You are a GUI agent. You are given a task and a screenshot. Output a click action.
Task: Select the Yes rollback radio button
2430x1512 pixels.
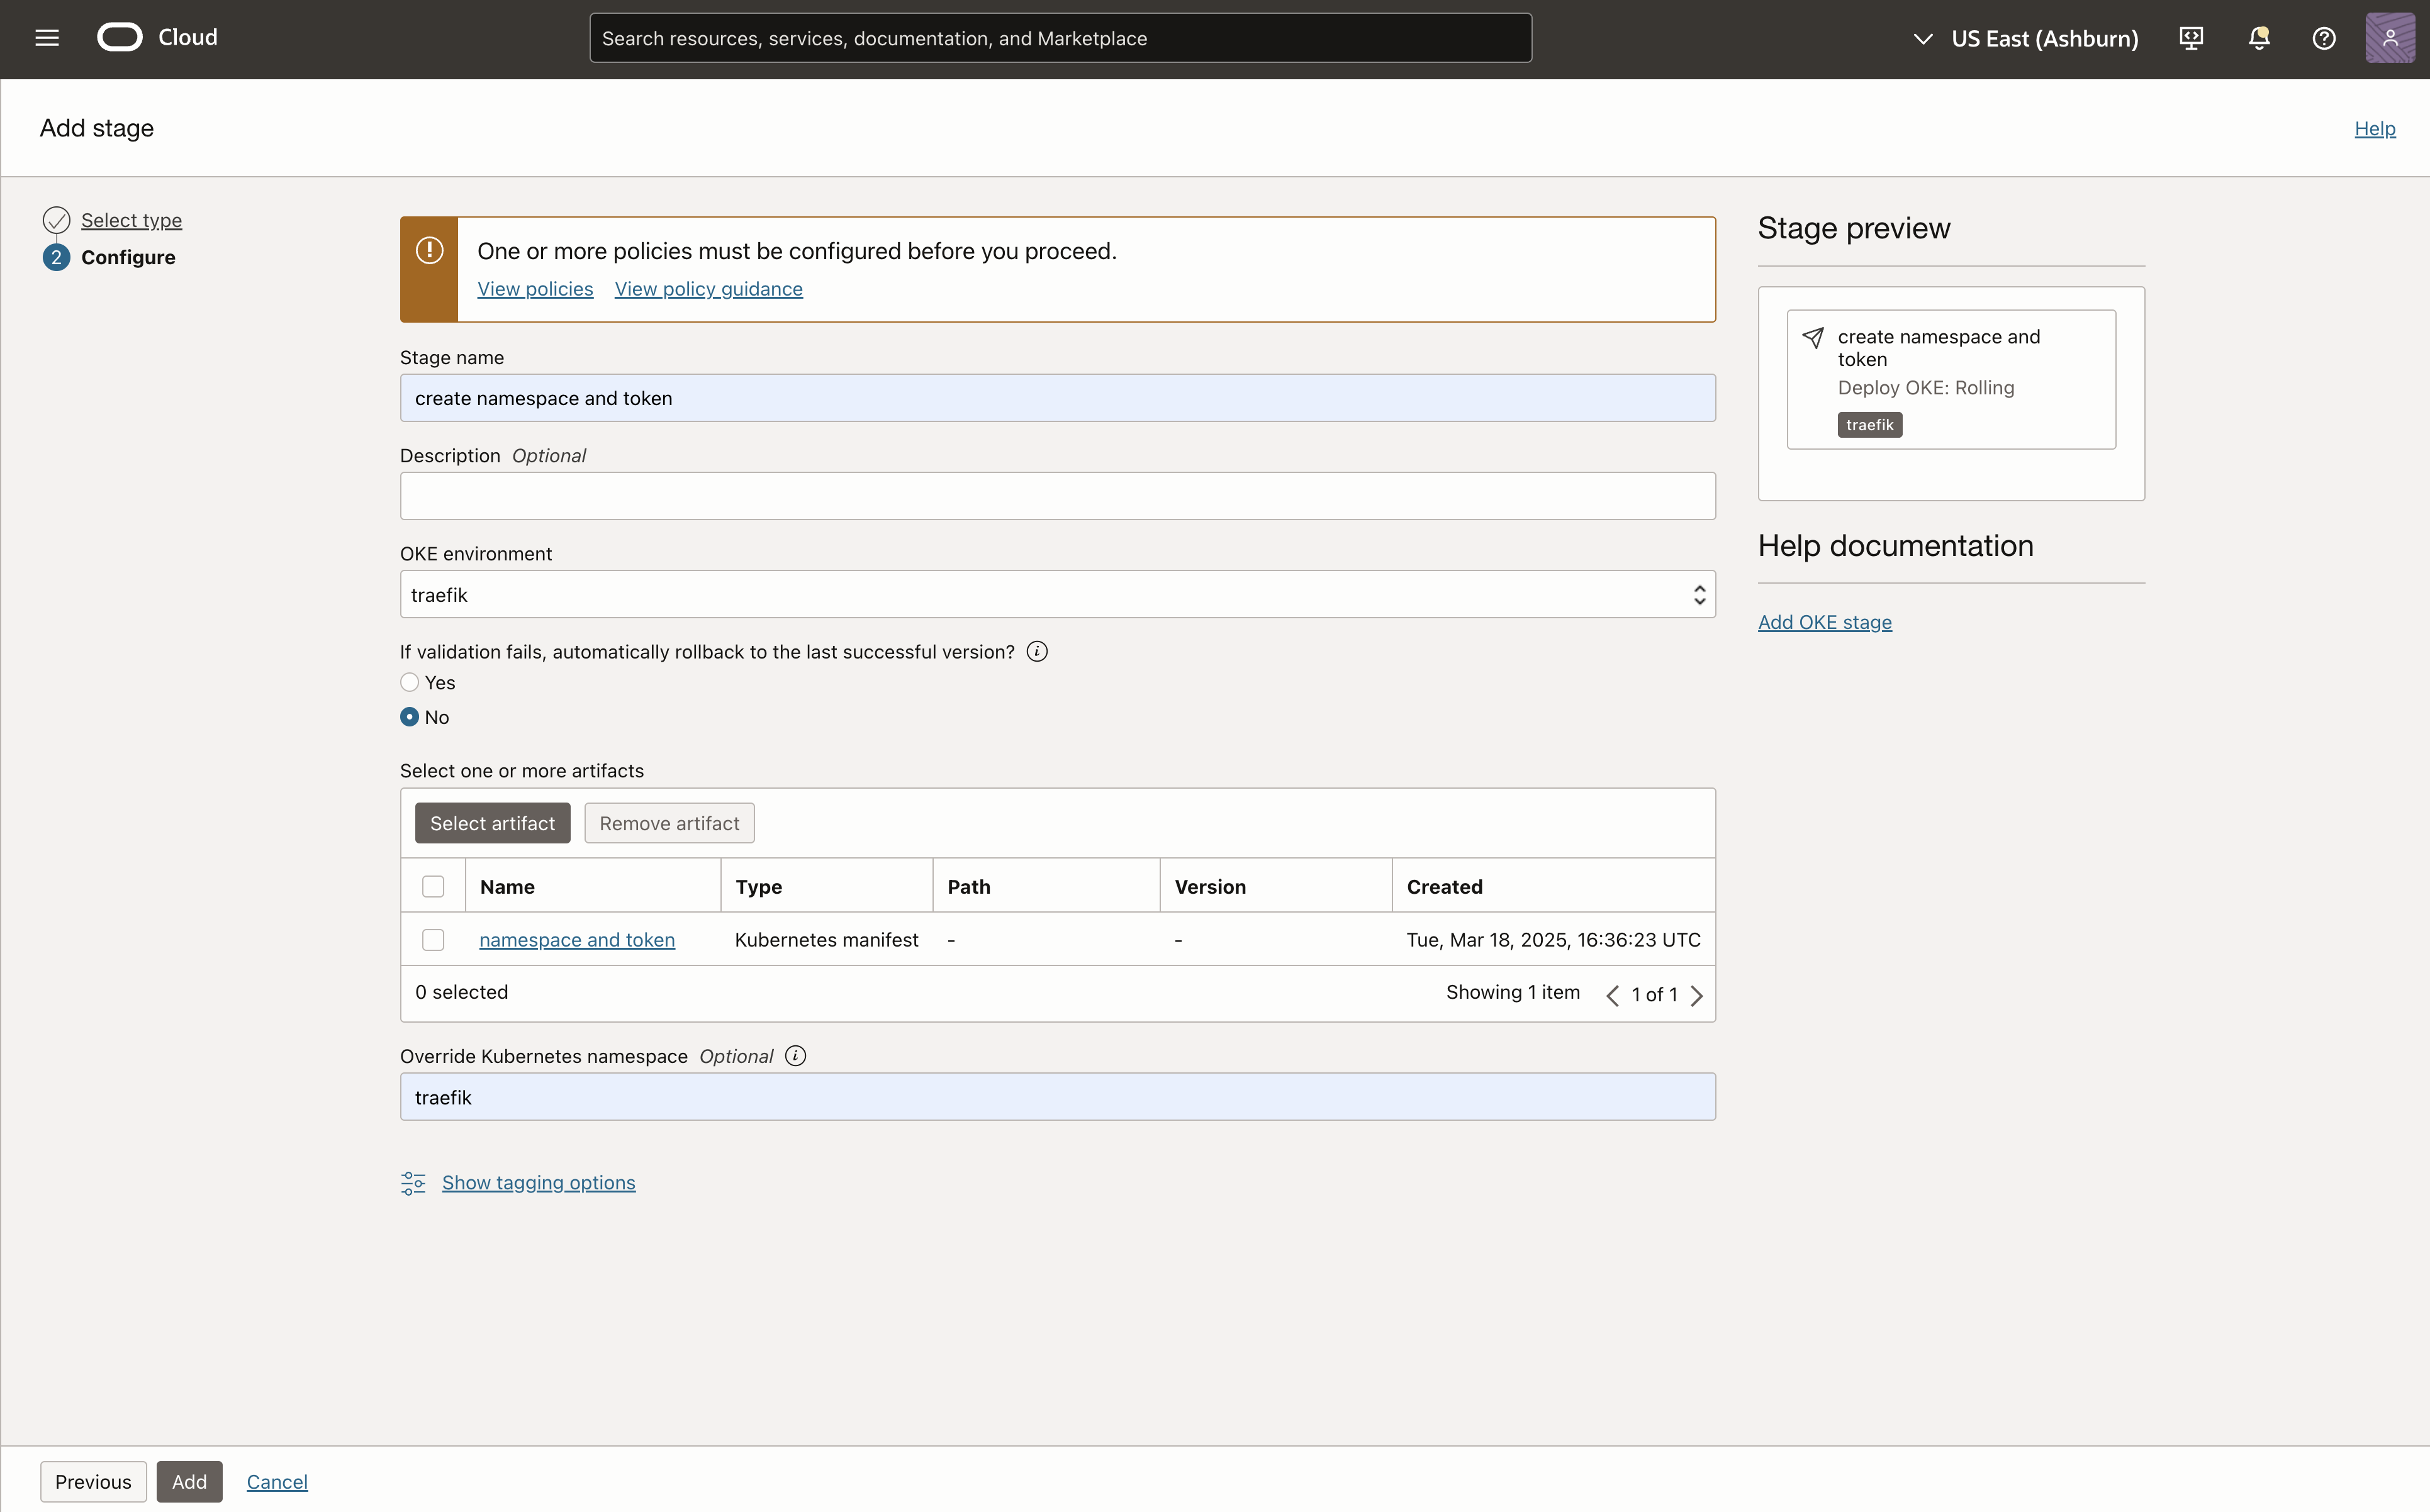pos(409,683)
